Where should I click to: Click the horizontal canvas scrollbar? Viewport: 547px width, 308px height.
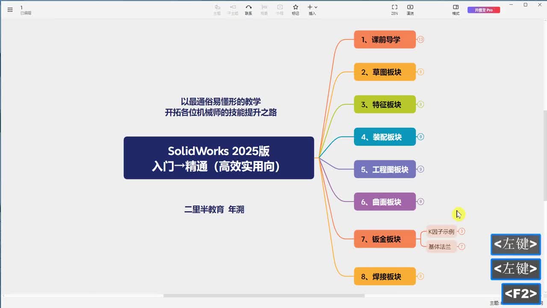coord(264,296)
